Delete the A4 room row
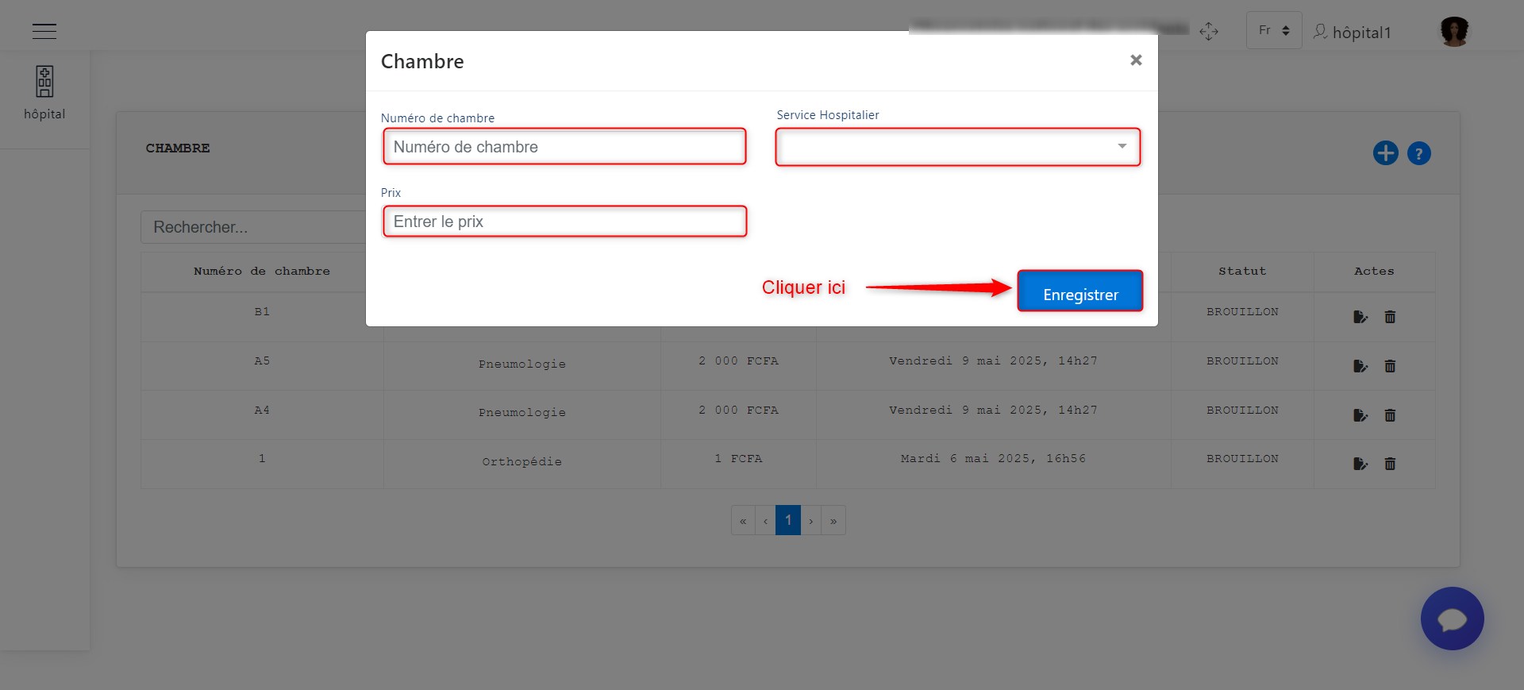The image size is (1524, 690). 1390,415
